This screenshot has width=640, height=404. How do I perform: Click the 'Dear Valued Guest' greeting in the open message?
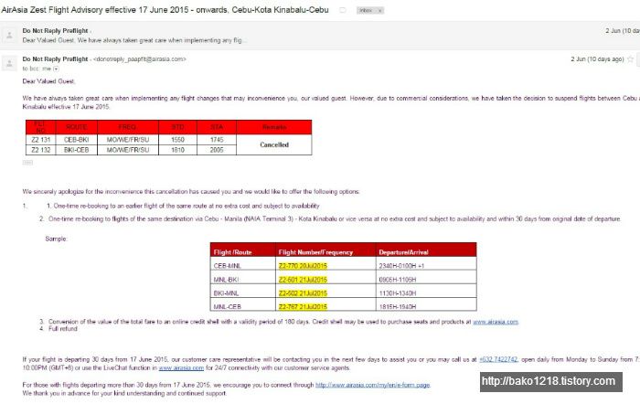(48, 81)
